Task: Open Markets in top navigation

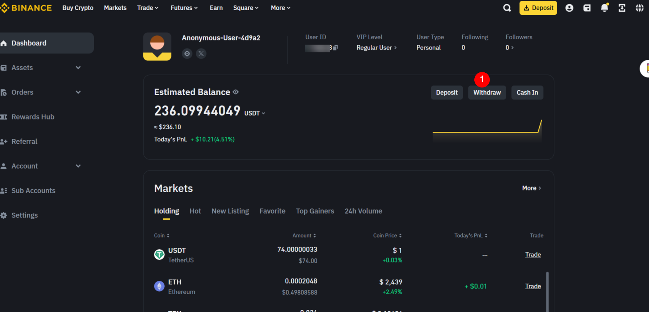Action: click(115, 8)
